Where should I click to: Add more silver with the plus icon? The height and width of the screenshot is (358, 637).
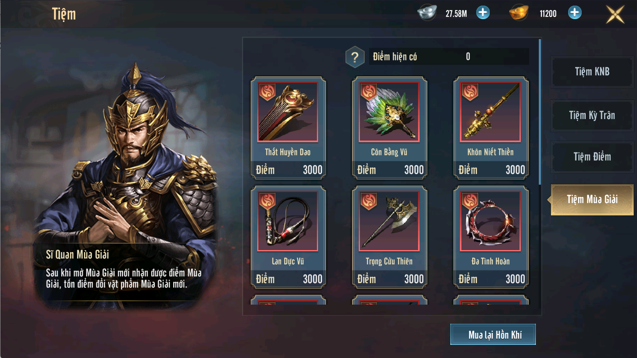483,13
